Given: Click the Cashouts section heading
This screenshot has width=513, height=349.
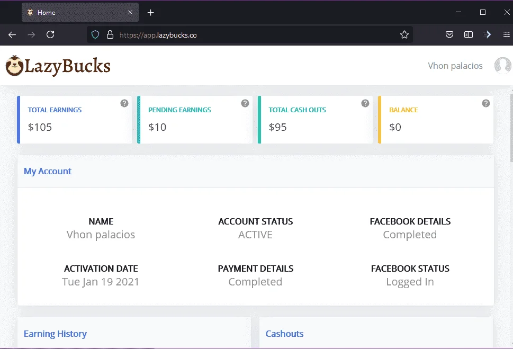Looking at the screenshot, I should (x=284, y=334).
